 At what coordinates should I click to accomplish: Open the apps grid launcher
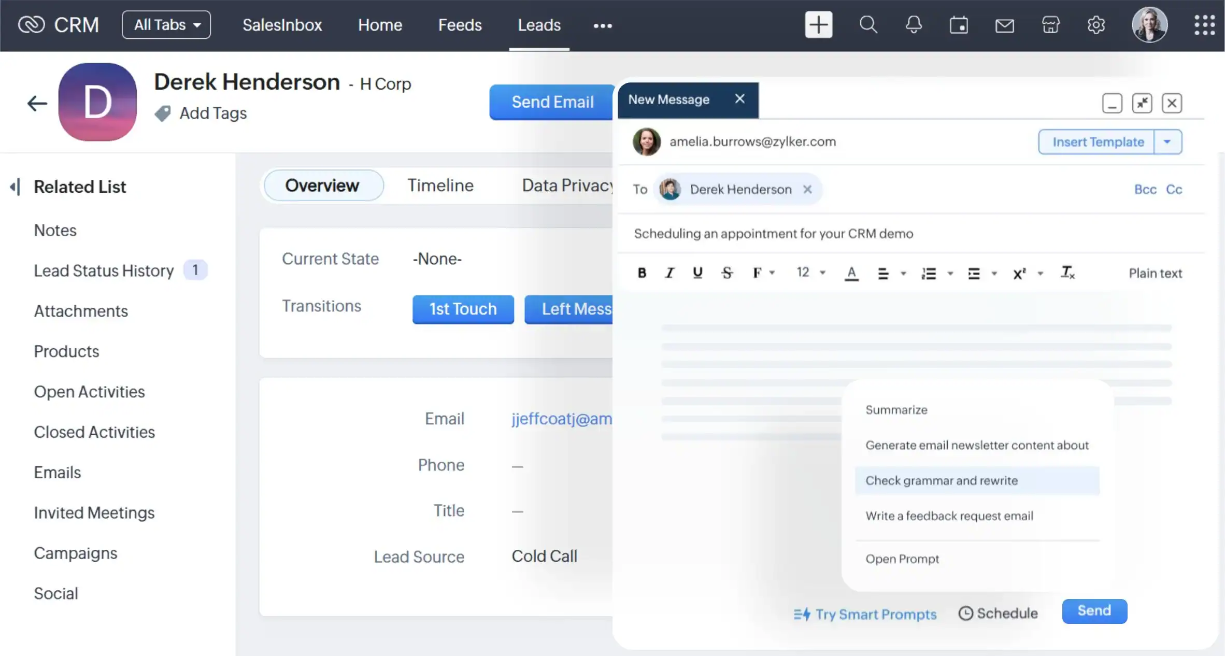pyautogui.click(x=1204, y=25)
